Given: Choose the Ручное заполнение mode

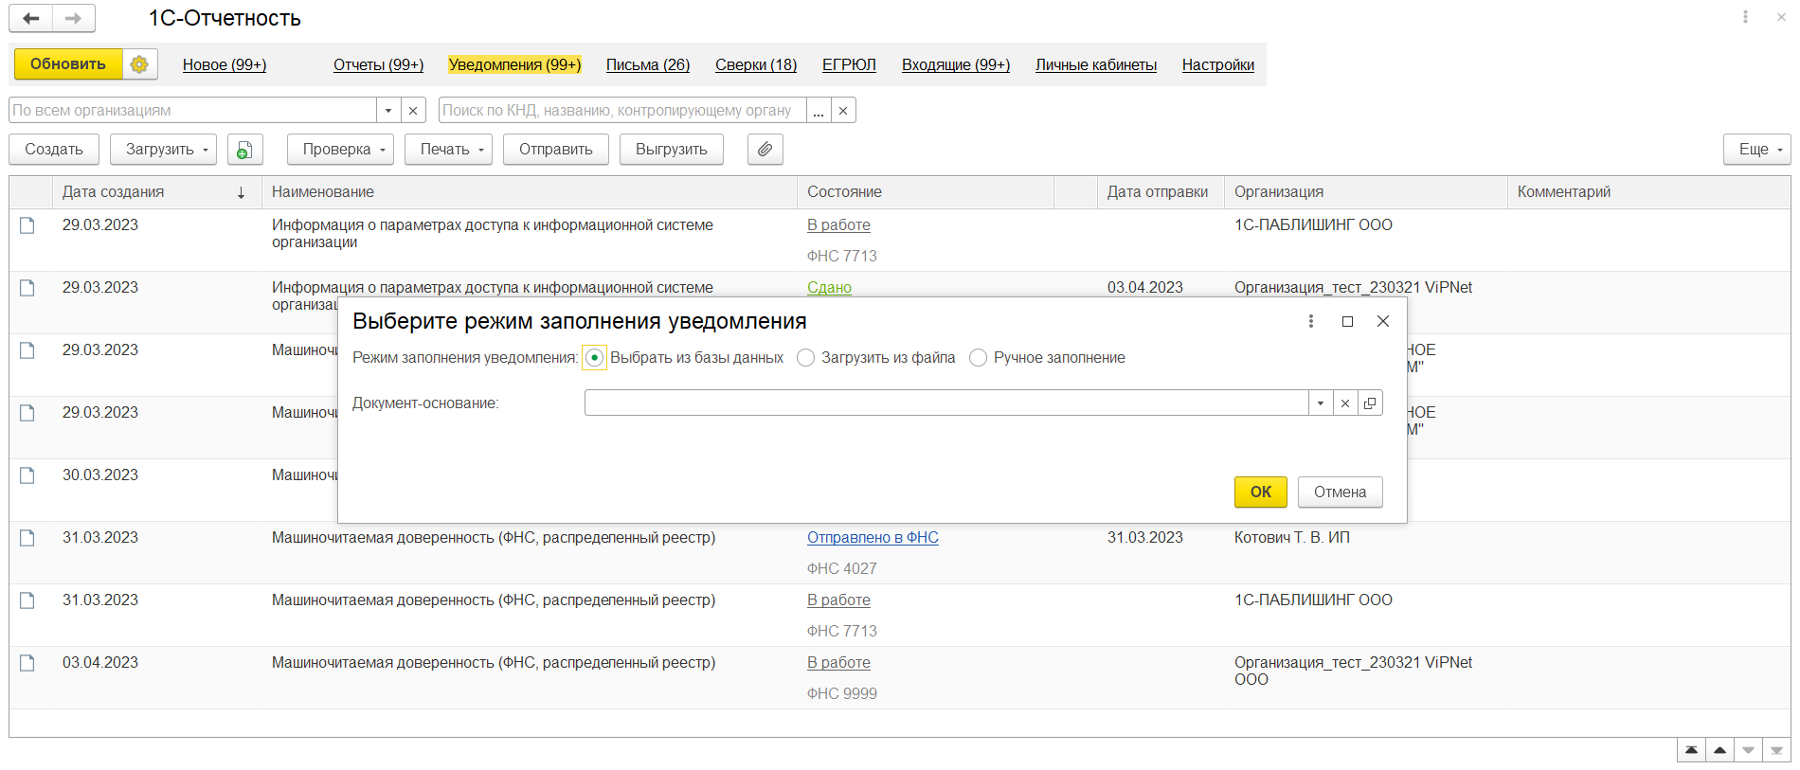Looking at the screenshot, I should tap(979, 358).
